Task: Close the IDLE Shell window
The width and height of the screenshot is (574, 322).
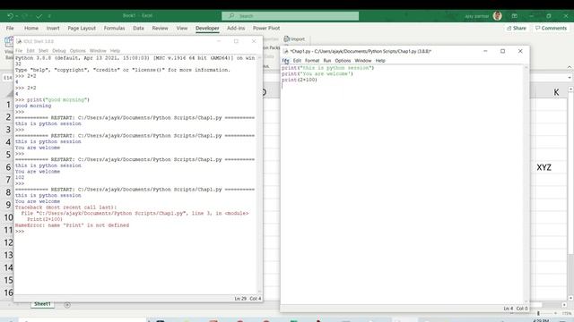Action: (x=254, y=41)
